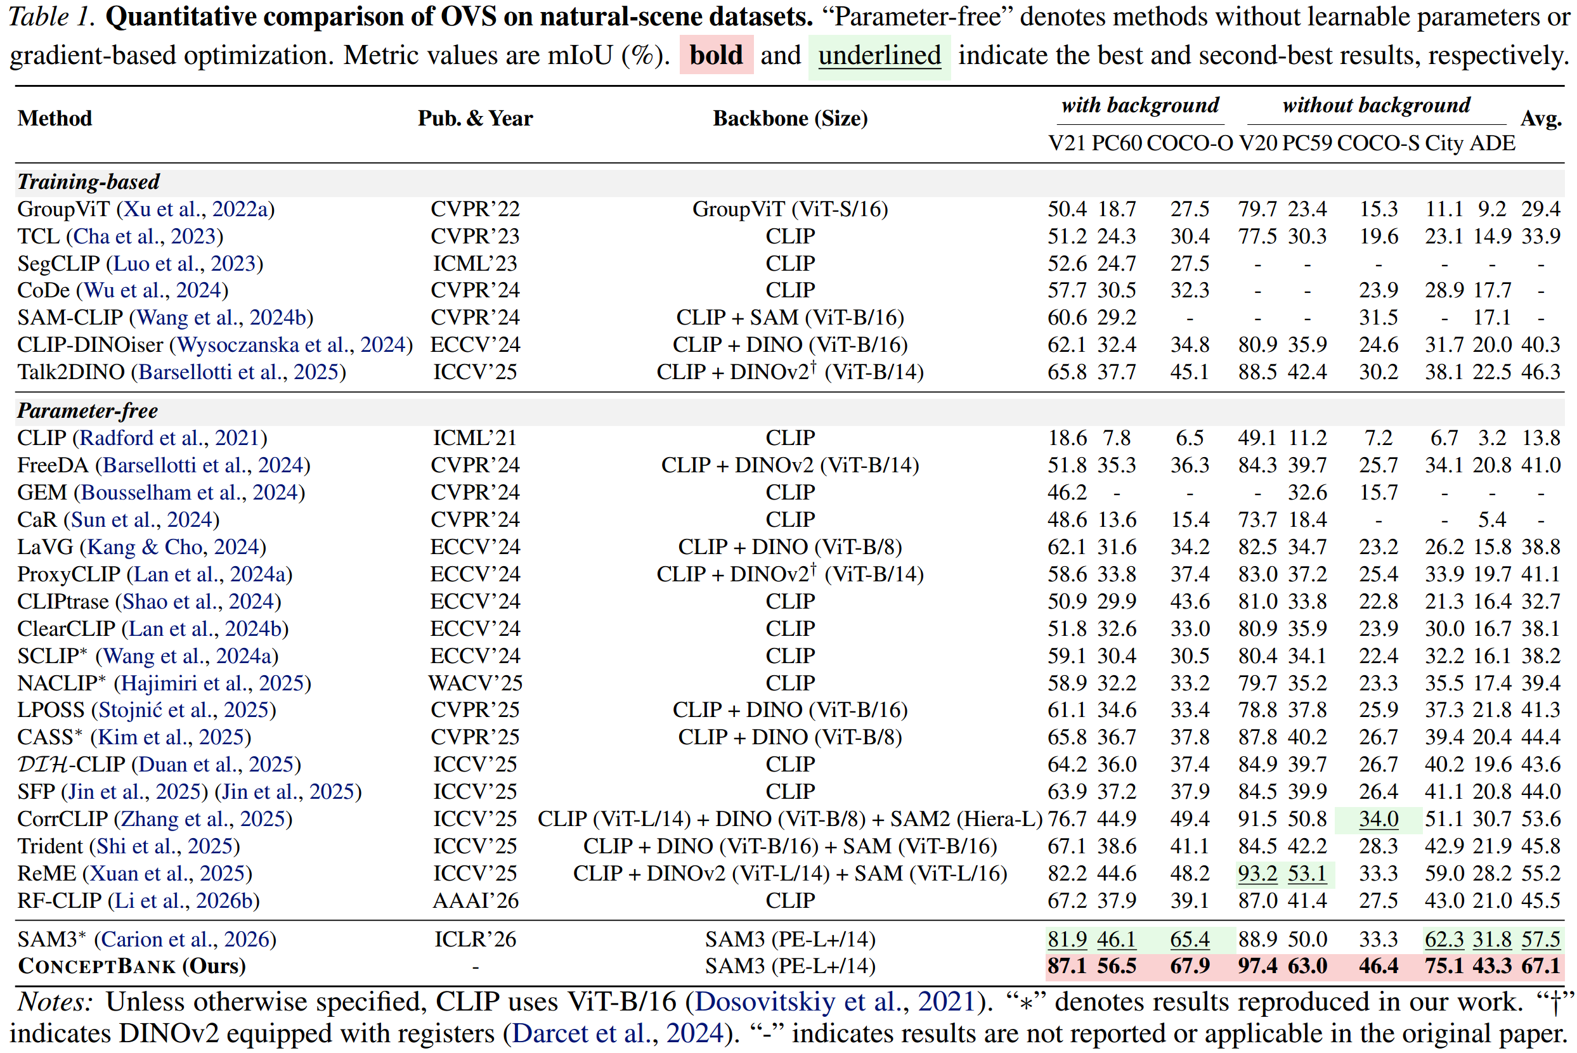Screen dimensions: 1577x1053
Task: Select AAAI'26 publication cell
Action: click(476, 901)
